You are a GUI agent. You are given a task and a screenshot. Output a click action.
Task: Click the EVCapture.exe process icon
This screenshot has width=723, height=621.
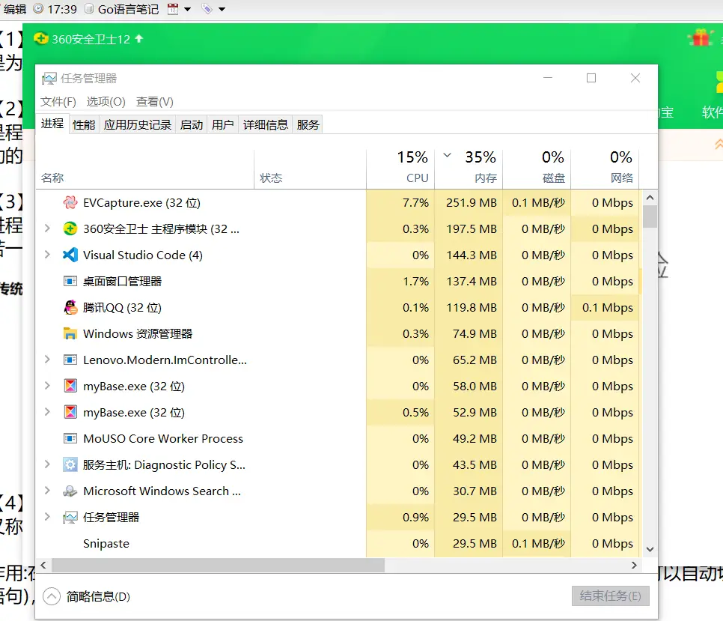tap(70, 202)
